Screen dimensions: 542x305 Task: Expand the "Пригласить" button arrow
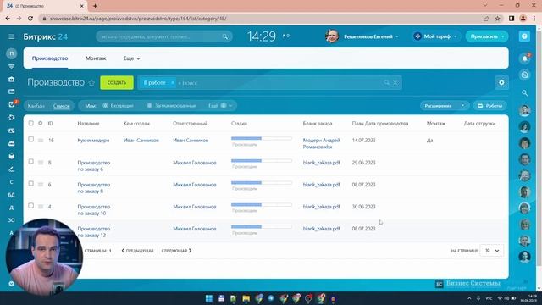502,36
